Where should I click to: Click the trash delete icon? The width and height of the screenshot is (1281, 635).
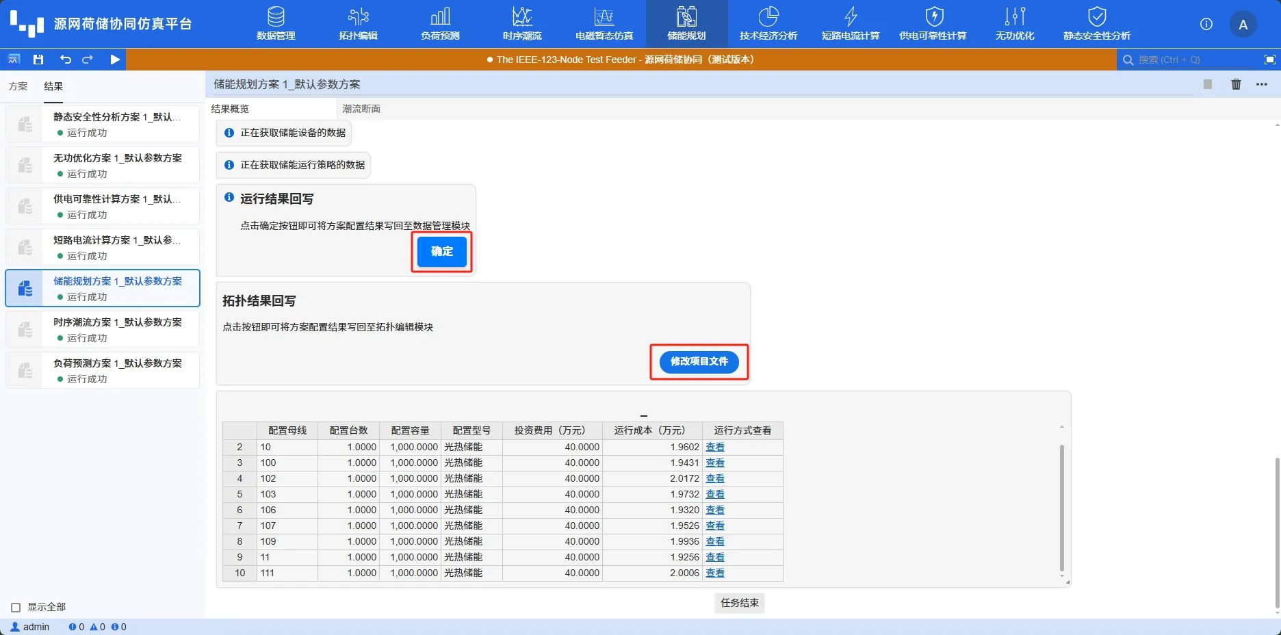coord(1236,84)
